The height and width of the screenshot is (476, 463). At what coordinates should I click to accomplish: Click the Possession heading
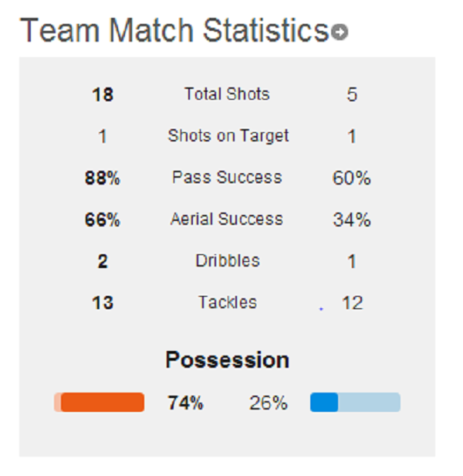228,360
